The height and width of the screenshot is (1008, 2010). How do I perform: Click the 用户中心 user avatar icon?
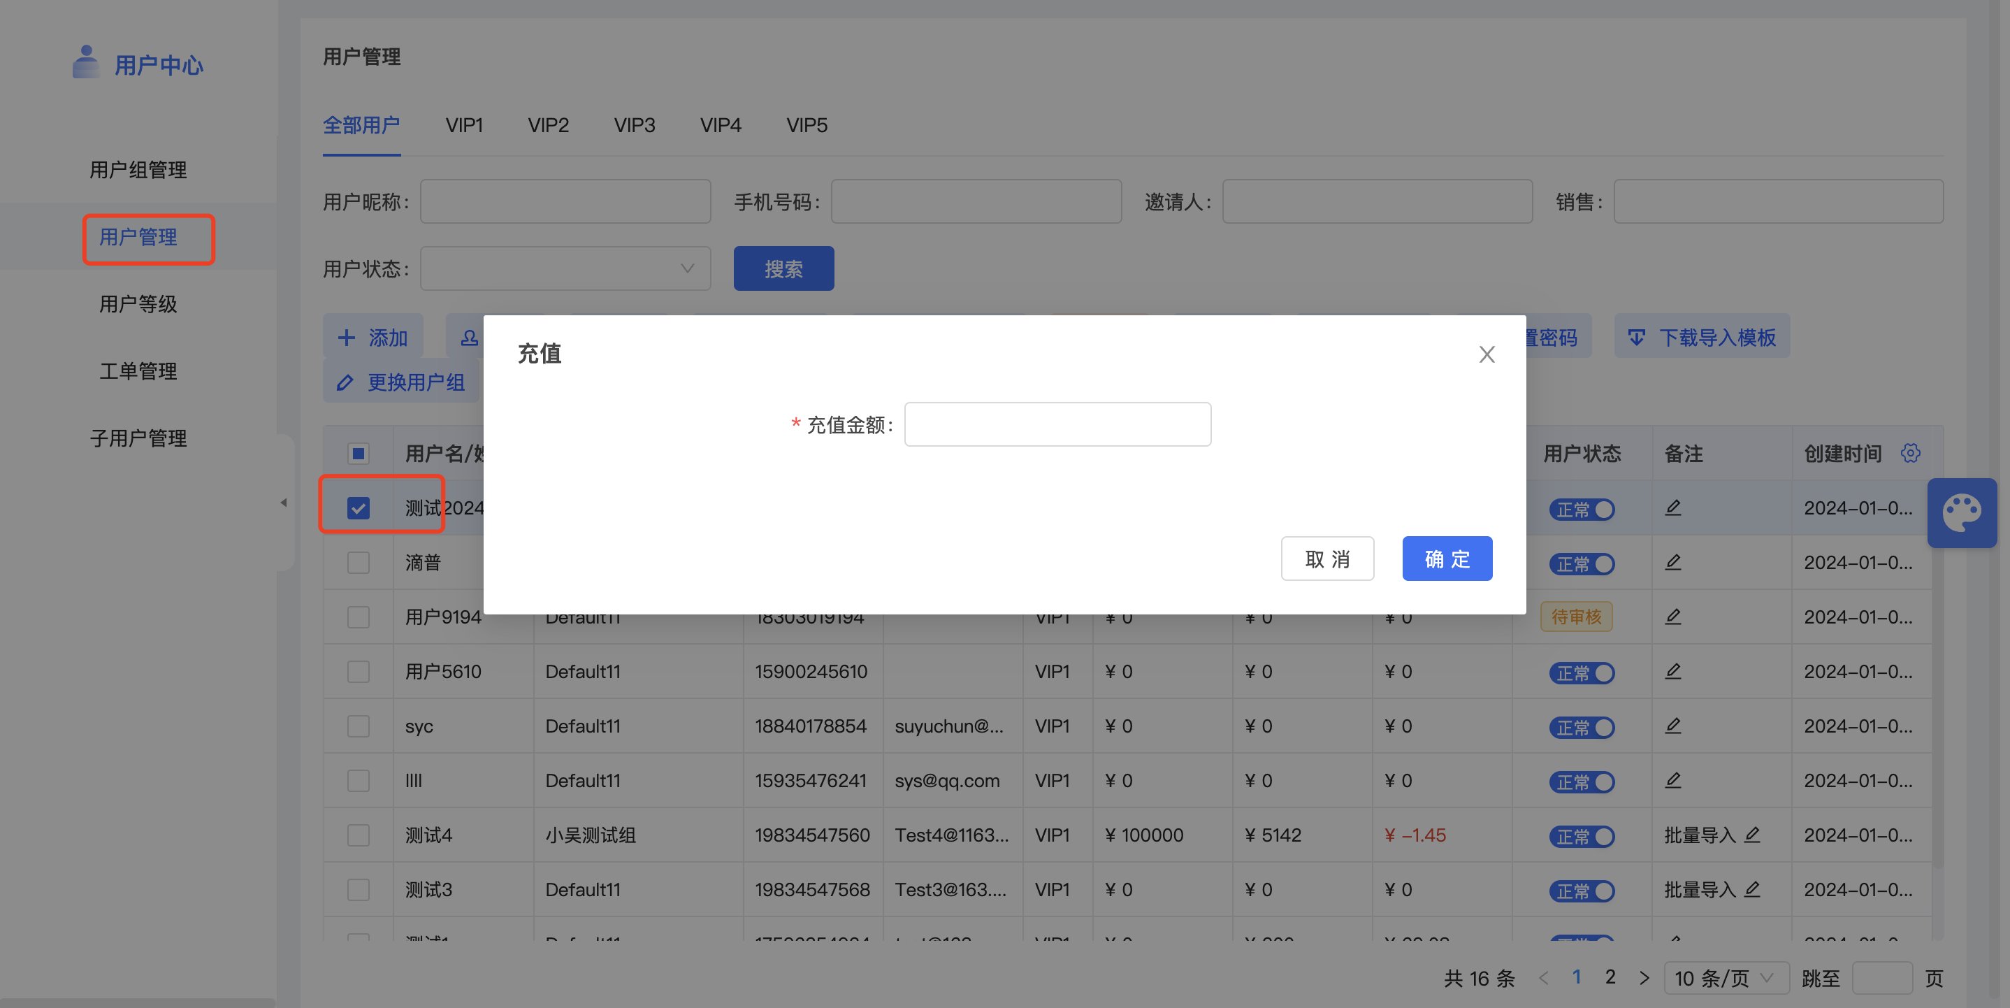[86, 62]
